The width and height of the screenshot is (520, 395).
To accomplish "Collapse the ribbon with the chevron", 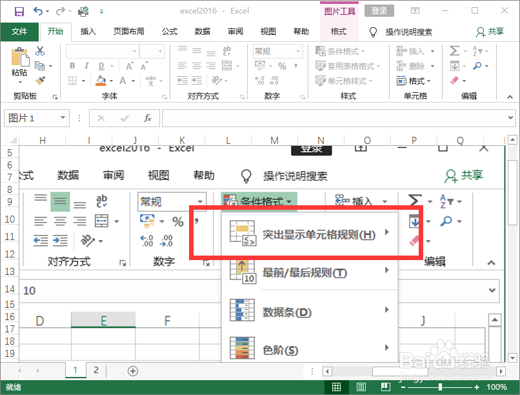I will click(510, 97).
